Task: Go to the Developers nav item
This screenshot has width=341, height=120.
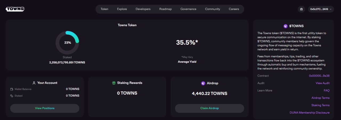Action: (143, 9)
